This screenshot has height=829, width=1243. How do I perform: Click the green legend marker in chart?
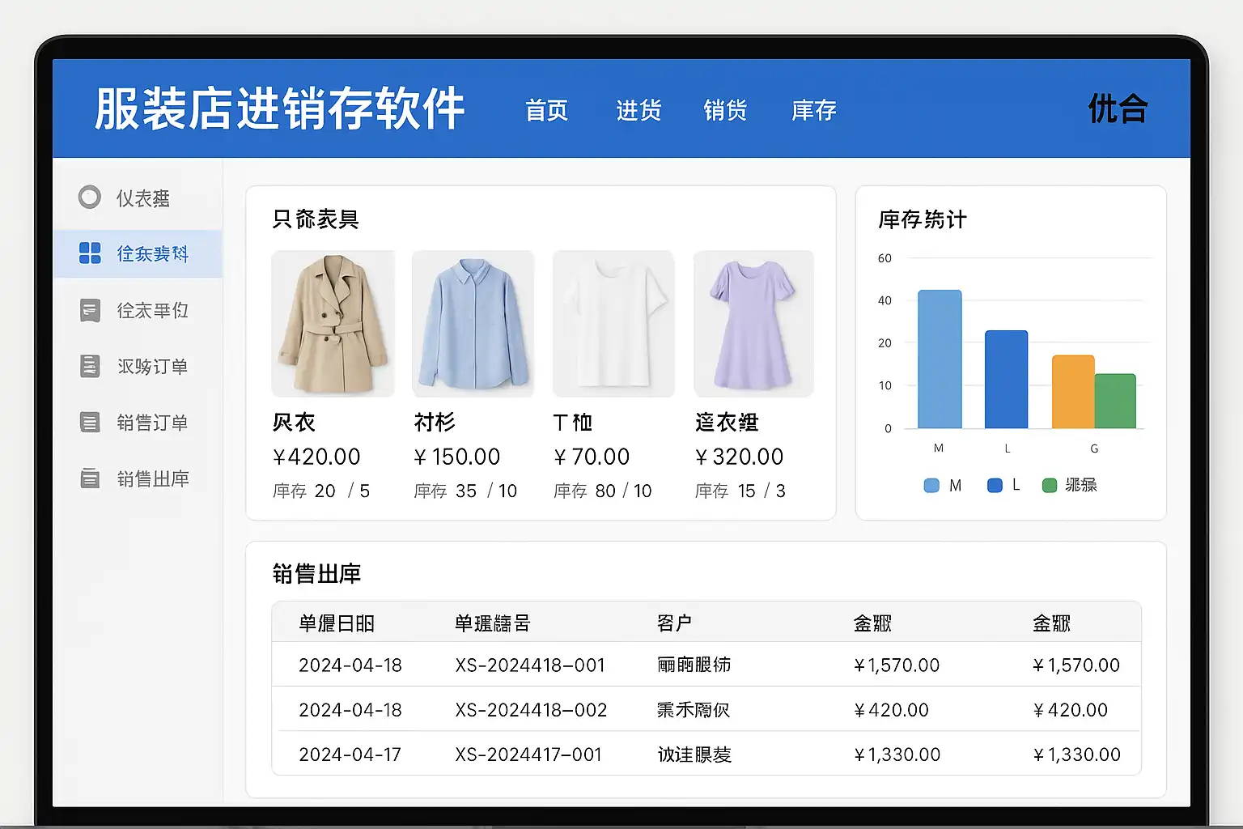point(1049,486)
